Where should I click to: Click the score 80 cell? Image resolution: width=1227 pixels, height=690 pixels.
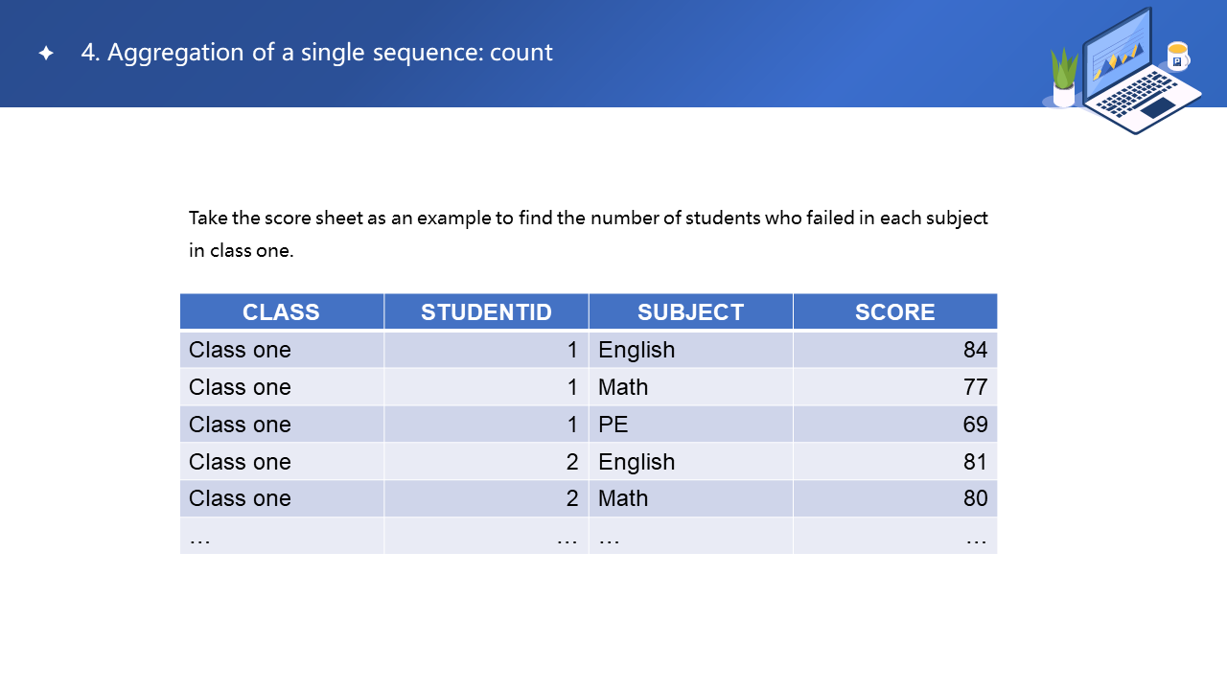pos(894,498)
